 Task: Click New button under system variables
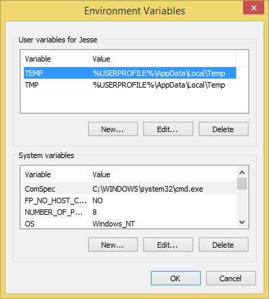point(113,245)
